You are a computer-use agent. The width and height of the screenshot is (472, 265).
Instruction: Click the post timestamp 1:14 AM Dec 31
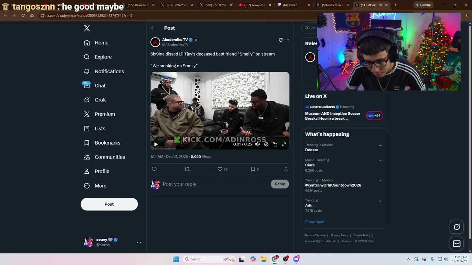(169, 156)
